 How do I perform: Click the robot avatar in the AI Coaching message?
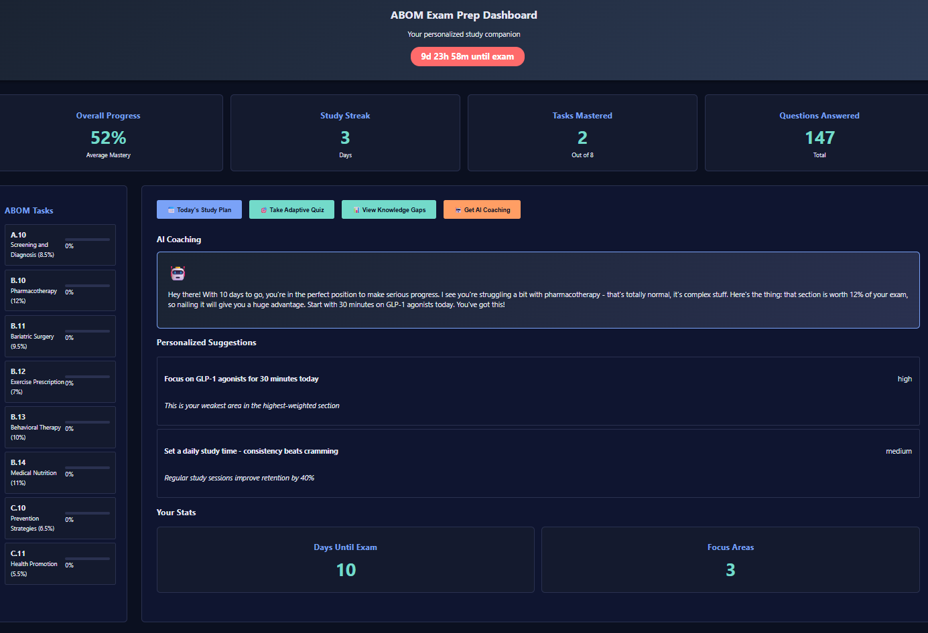tap(178, 273)
